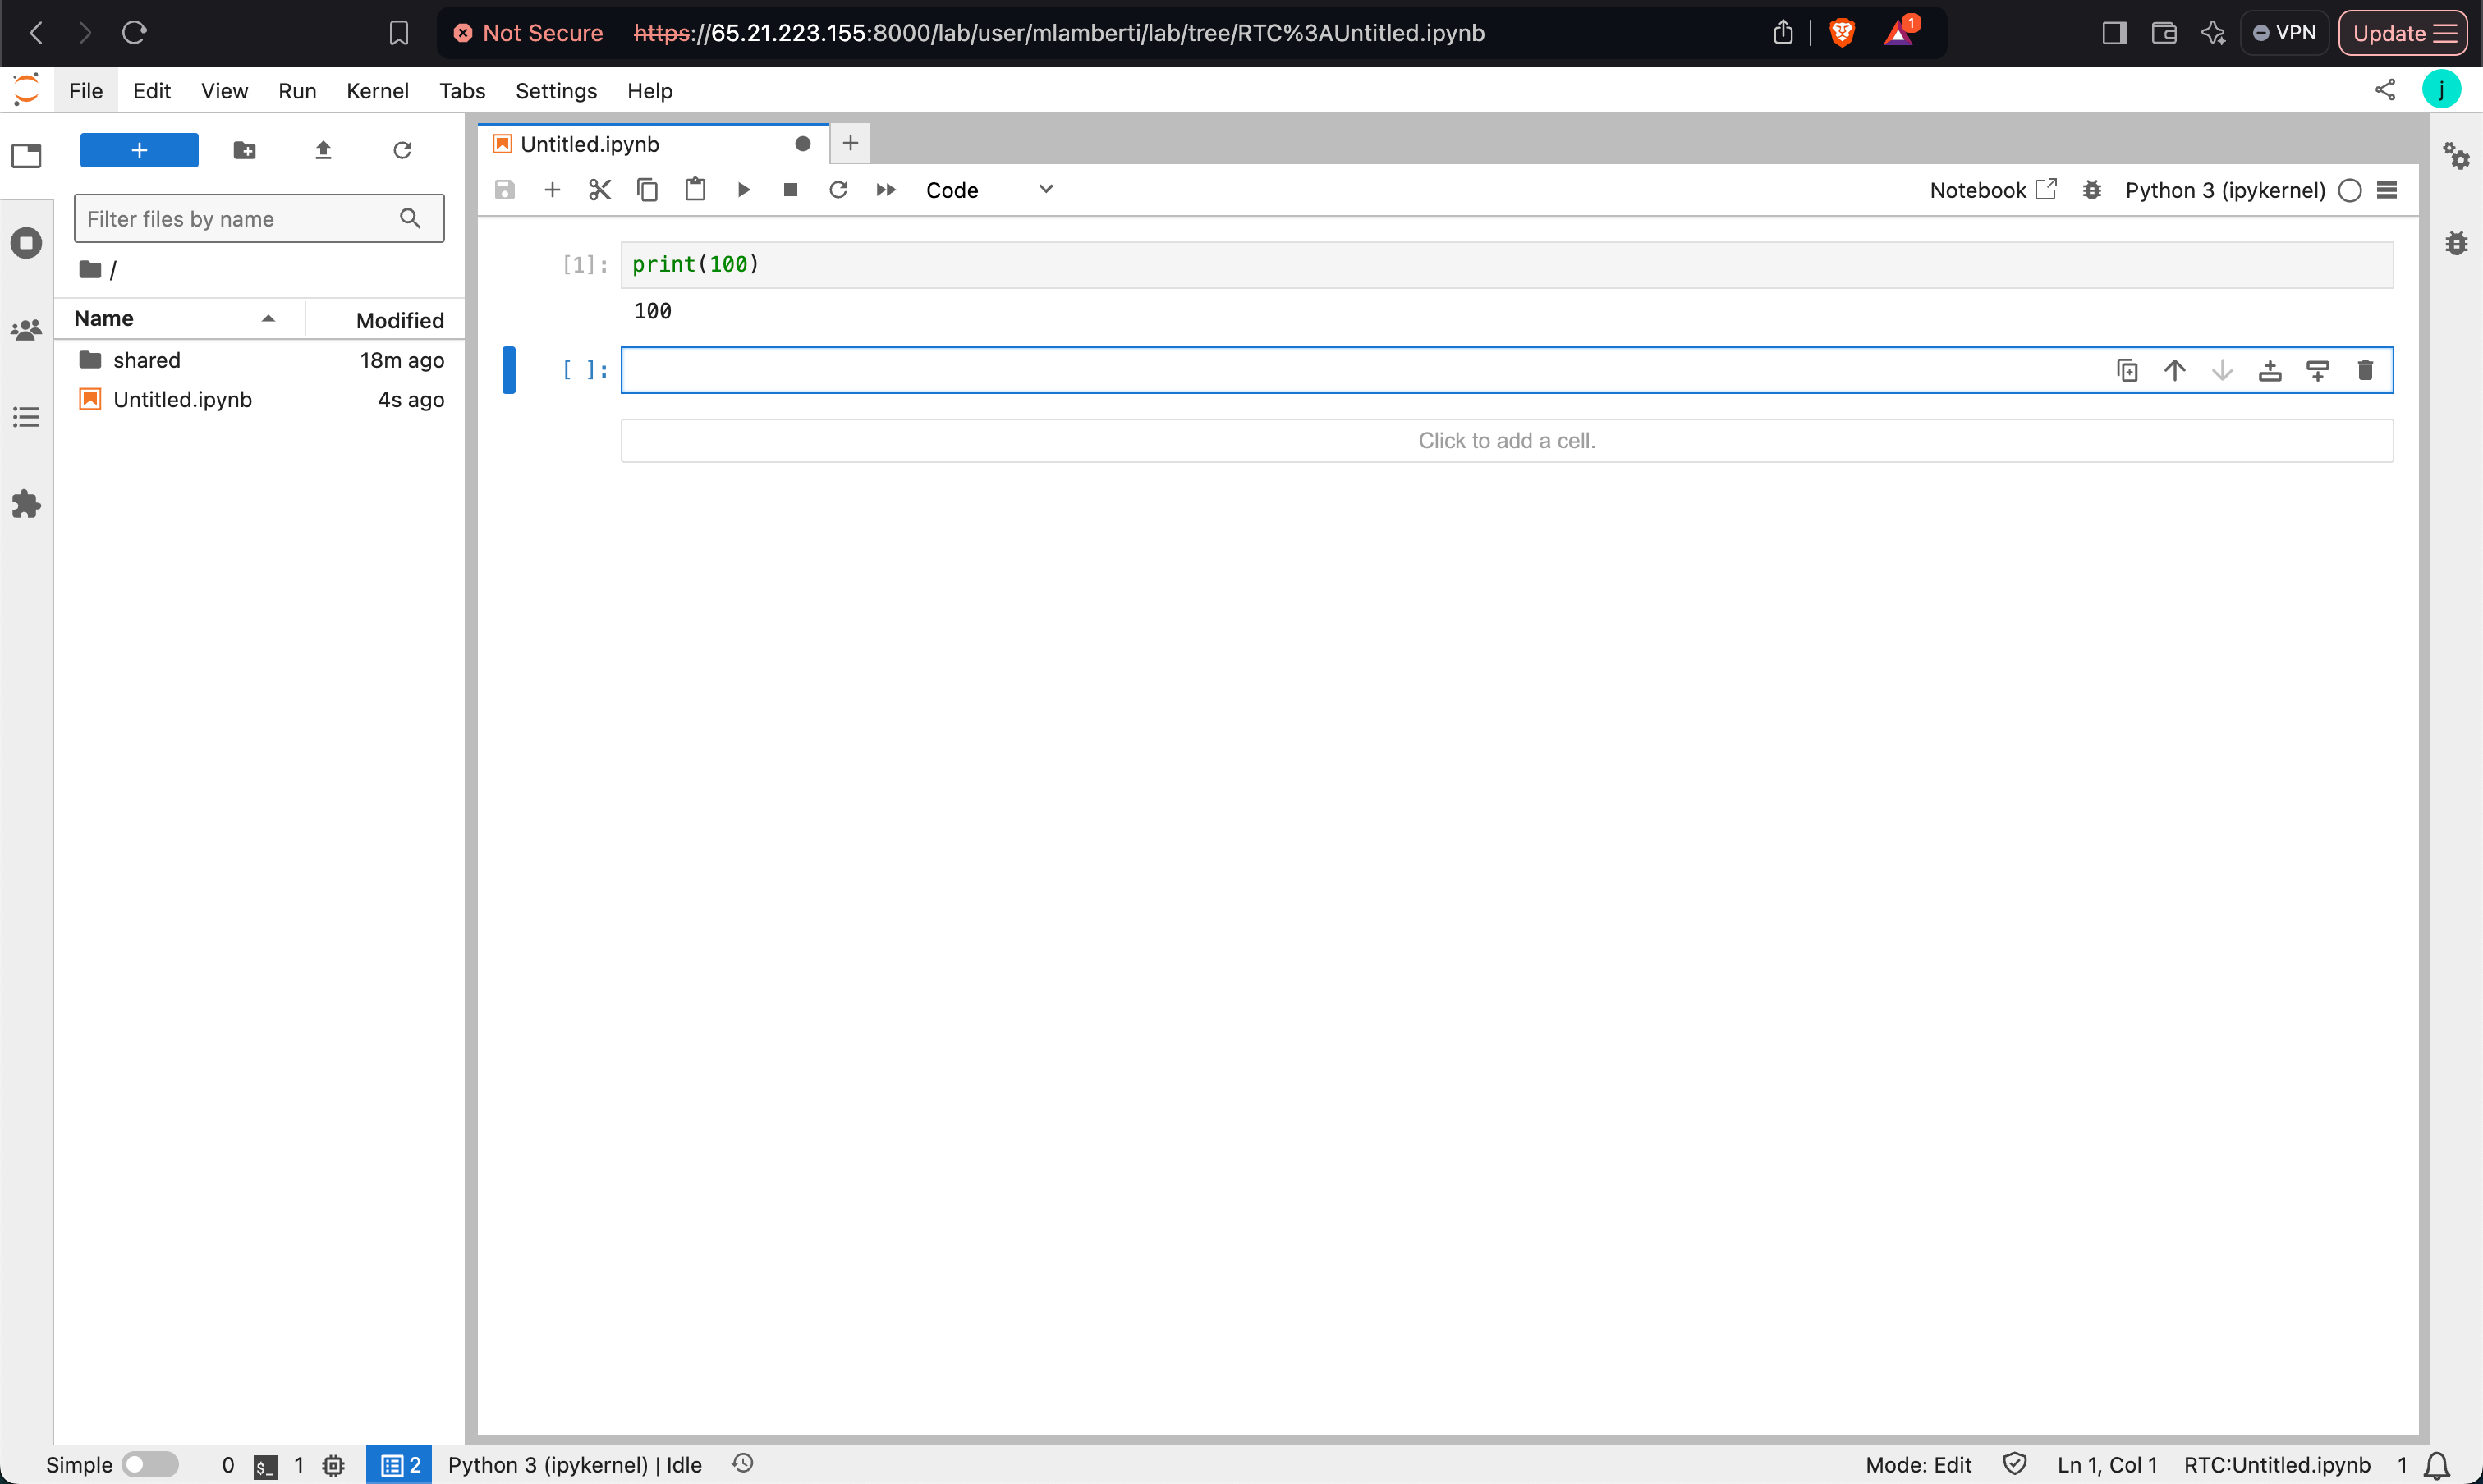This screenshot has width=2483, height=1484.
Task: Toggle Simple interface mode switch
Action: [x=150, y=1465]
